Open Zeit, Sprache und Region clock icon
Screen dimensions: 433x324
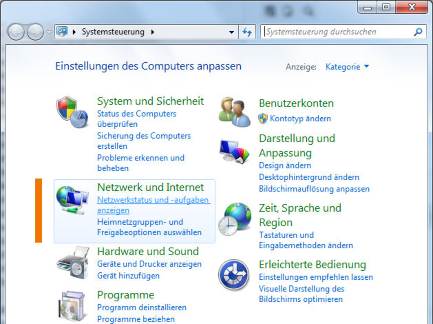click(x=235, y=219)
